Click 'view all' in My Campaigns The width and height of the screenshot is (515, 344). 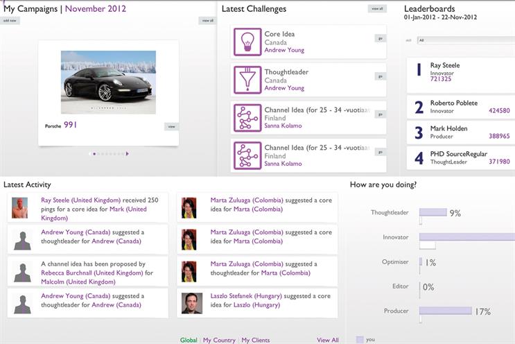tap(207, 20)
